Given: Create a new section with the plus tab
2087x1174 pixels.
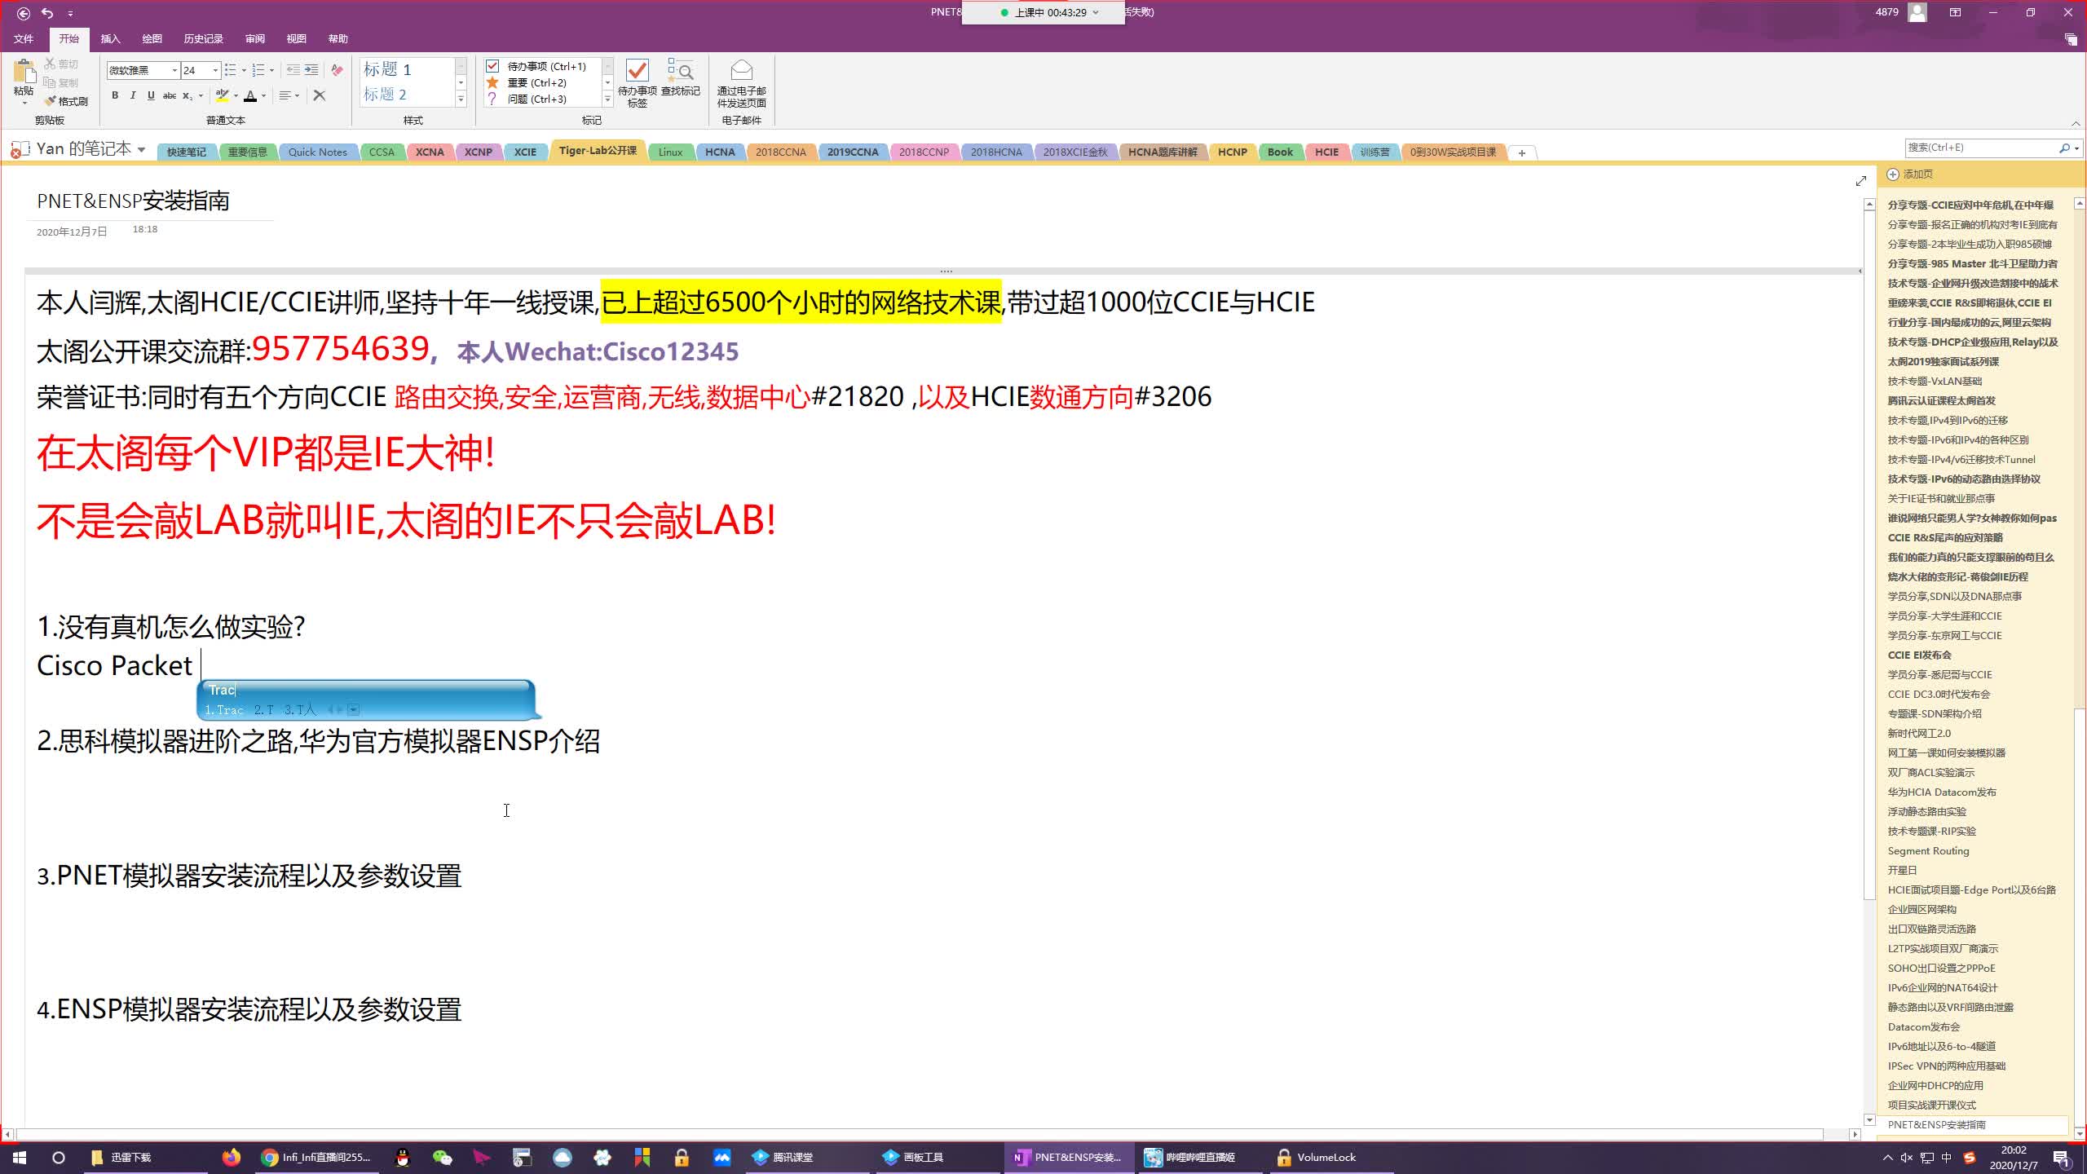Looking at the screenshot, I should (1521, 152).
